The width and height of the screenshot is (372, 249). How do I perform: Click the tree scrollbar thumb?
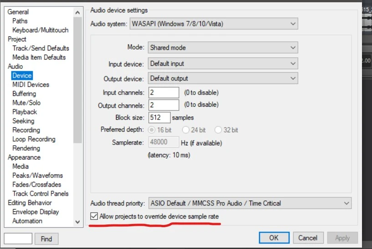pyautogui.click(x=77, y=80)
